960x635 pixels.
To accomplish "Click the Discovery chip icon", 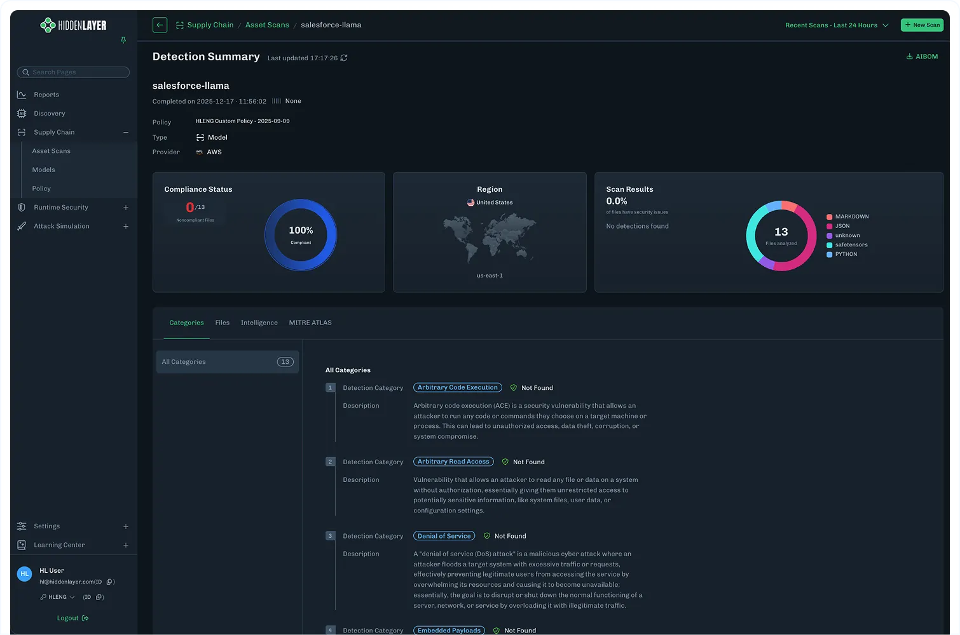I will point(22,114).
